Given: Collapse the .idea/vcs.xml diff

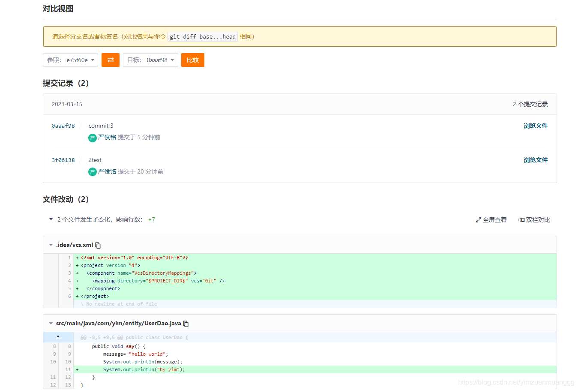Looking at the screenshot, I should point(51,245).
